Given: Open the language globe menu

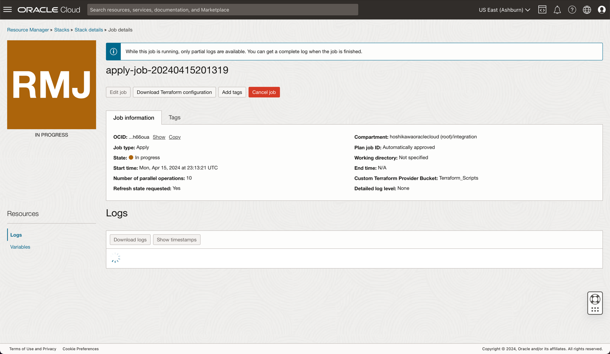Looking at the screenshot, I should [587, 10].
